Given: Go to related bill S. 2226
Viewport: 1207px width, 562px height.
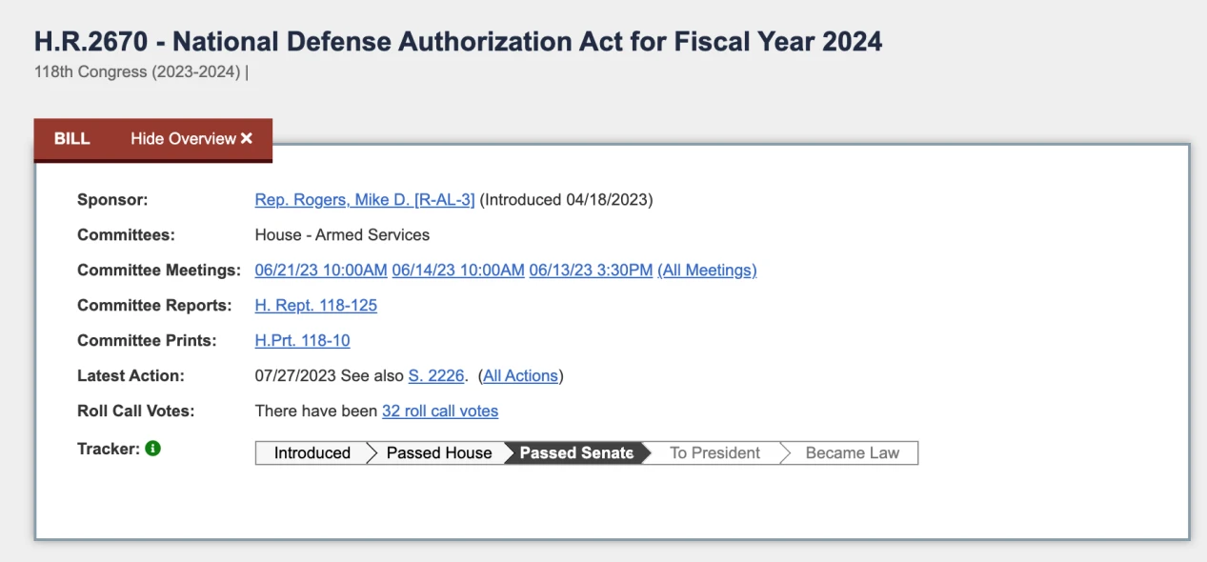Looking at the screenshot, I should [x=436, y=376].
